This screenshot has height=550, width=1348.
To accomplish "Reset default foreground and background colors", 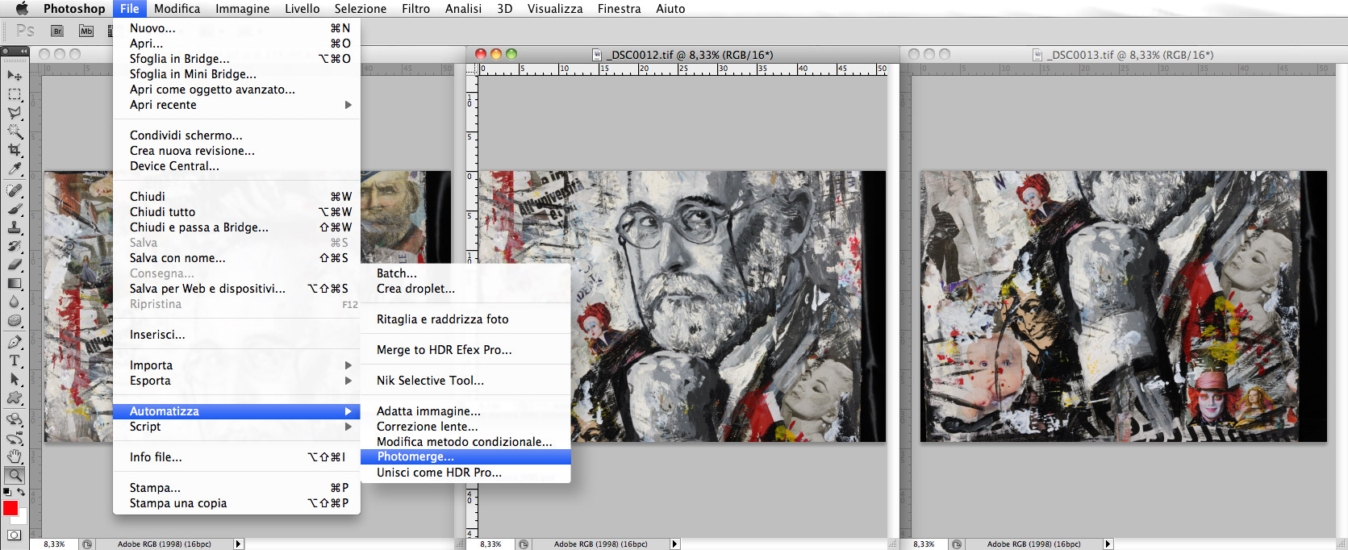I will pos(7,491).
